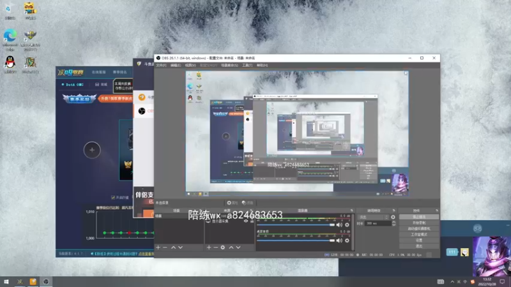Open the 帮助(H) menu in OBS

[262, 66]
